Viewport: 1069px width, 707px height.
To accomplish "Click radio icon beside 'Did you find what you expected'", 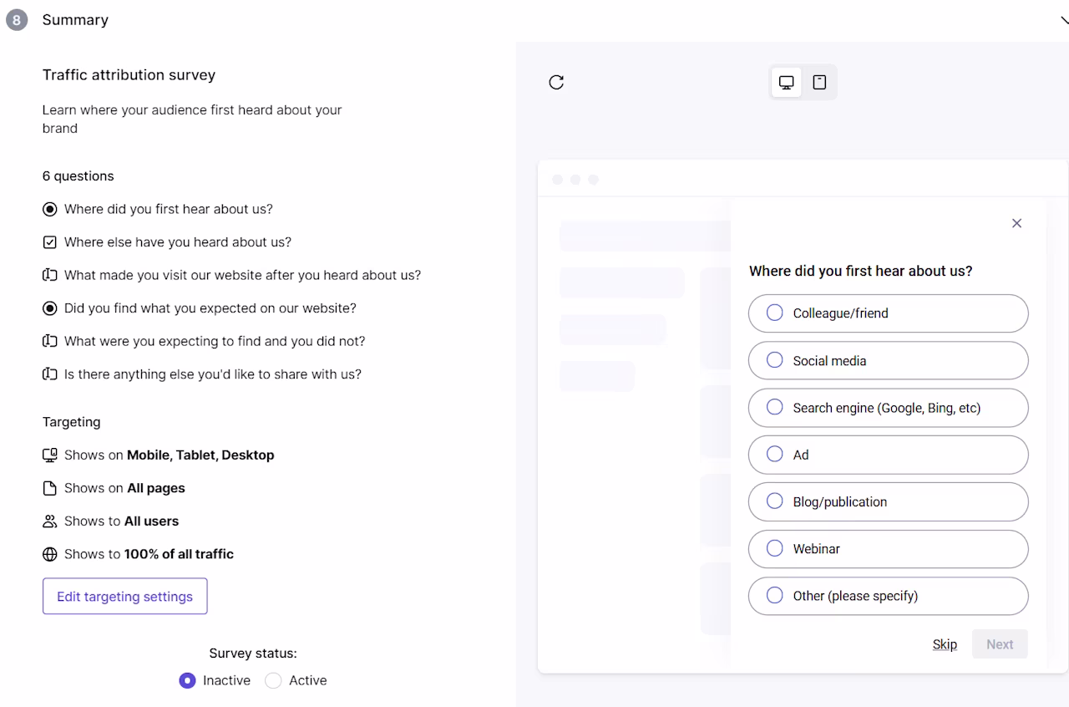I will pyautogui.click(x=50, y=308).
